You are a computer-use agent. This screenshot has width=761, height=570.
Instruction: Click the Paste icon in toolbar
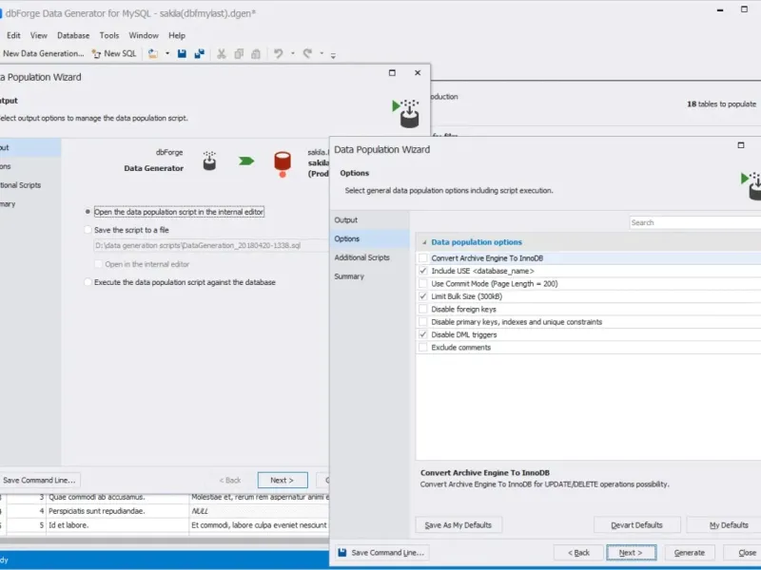click(x=256, y=54)
